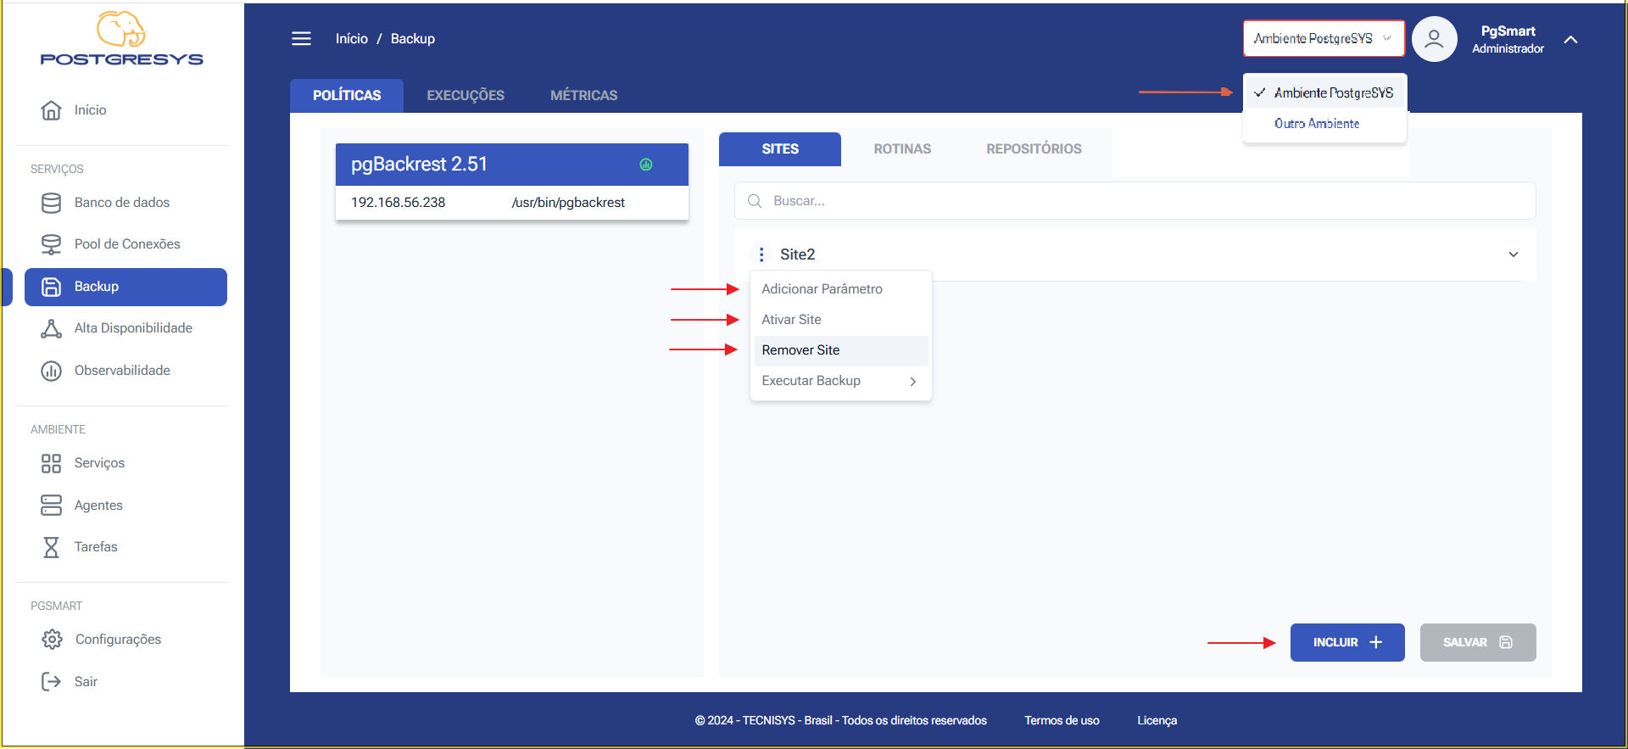The width and height of the screenshot is (1628, 749).
Task: Click the Serviços grid icon
Action: pos(52,463)
